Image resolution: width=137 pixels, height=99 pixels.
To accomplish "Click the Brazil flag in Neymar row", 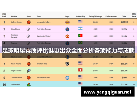I will click(80, 42).
